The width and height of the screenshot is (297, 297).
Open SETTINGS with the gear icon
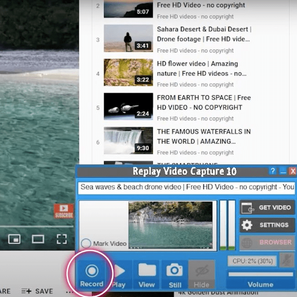point(267,225)
